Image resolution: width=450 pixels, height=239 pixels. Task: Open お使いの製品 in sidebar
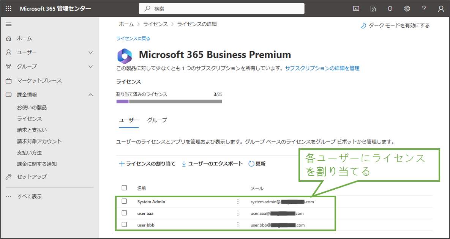point(32,108)
